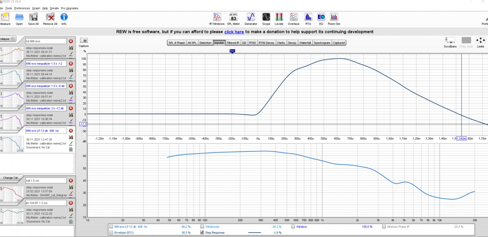The image size is (488, 237).
Task: Open the EQ window
Action: [x=321, y=17]
